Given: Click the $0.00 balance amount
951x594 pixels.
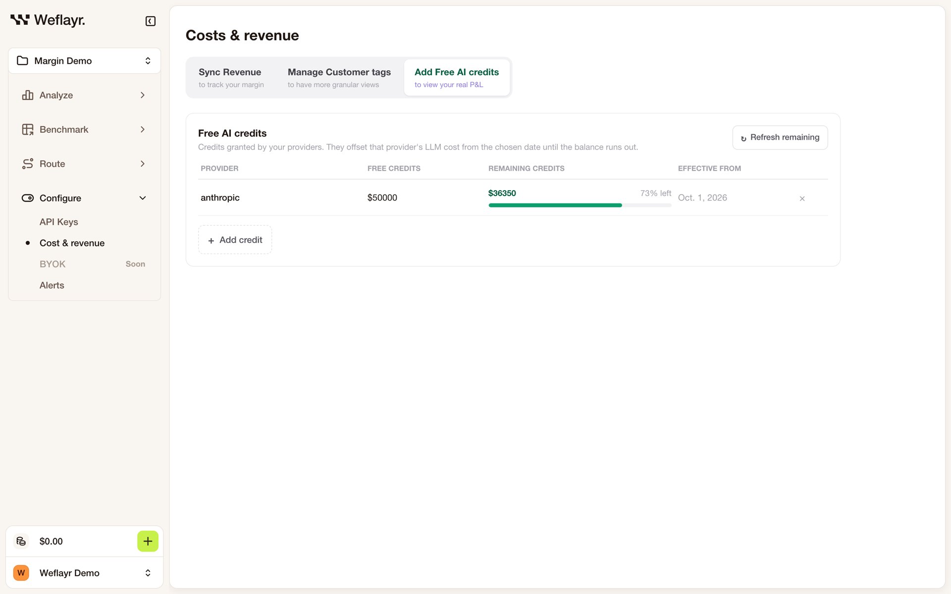Looking at the screenshot, I should pyautogui.click(x=51, y=541).
